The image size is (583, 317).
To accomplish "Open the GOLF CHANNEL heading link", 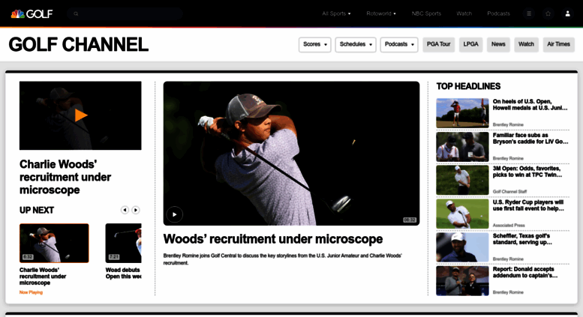I will point(79,44).
